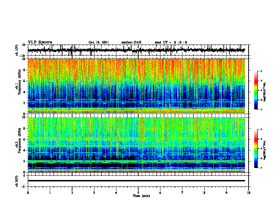Viewport: 280px width, 216px height.
Task: Click the "ch.3(V)" axis label
Action: coord(17,181)
